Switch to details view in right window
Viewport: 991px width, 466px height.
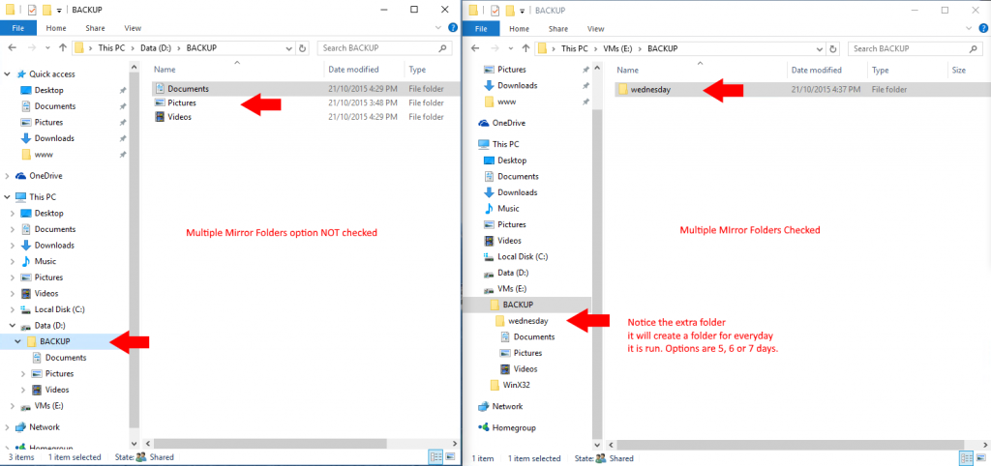pyautogui.click(x=967, y=458)
